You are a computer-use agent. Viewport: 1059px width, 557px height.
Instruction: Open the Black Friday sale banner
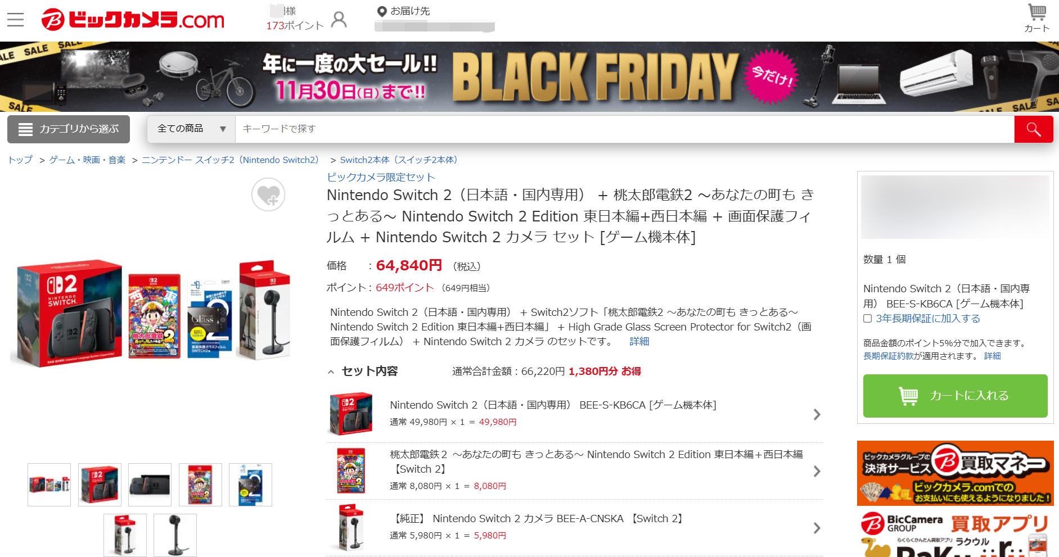(x=529, y=76)
